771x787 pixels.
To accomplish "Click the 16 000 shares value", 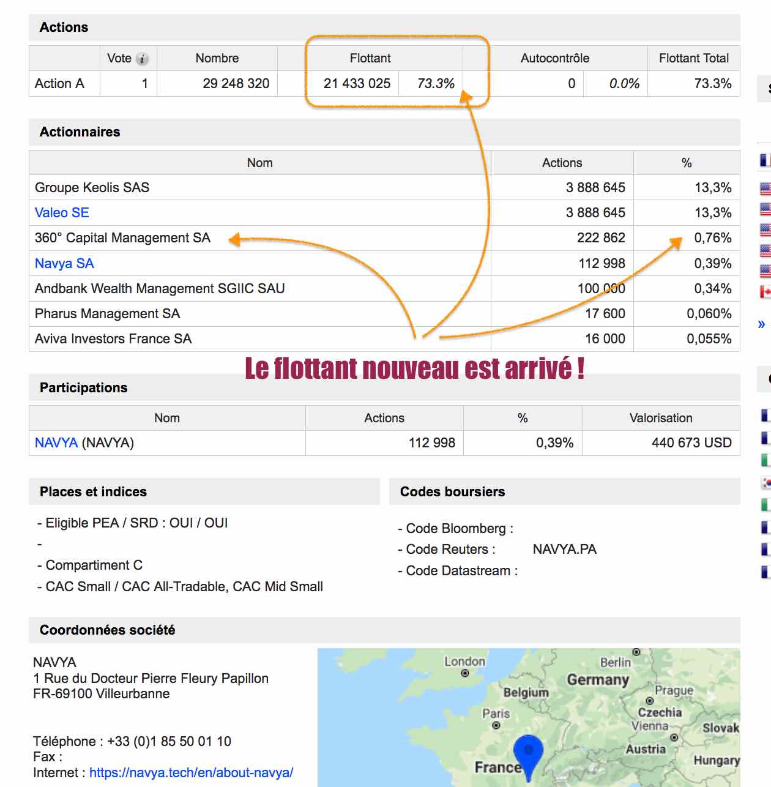I will (x=605, y=339).
